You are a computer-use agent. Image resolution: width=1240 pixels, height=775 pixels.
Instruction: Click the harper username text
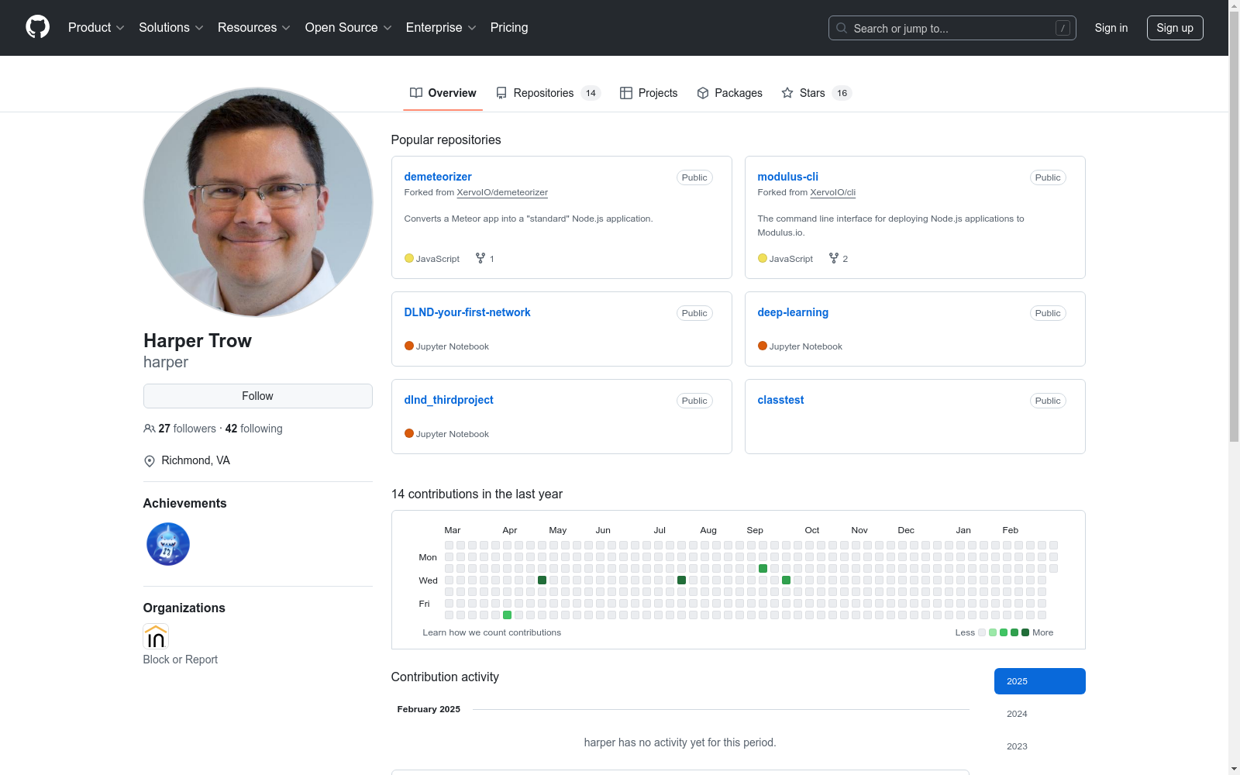166,362
